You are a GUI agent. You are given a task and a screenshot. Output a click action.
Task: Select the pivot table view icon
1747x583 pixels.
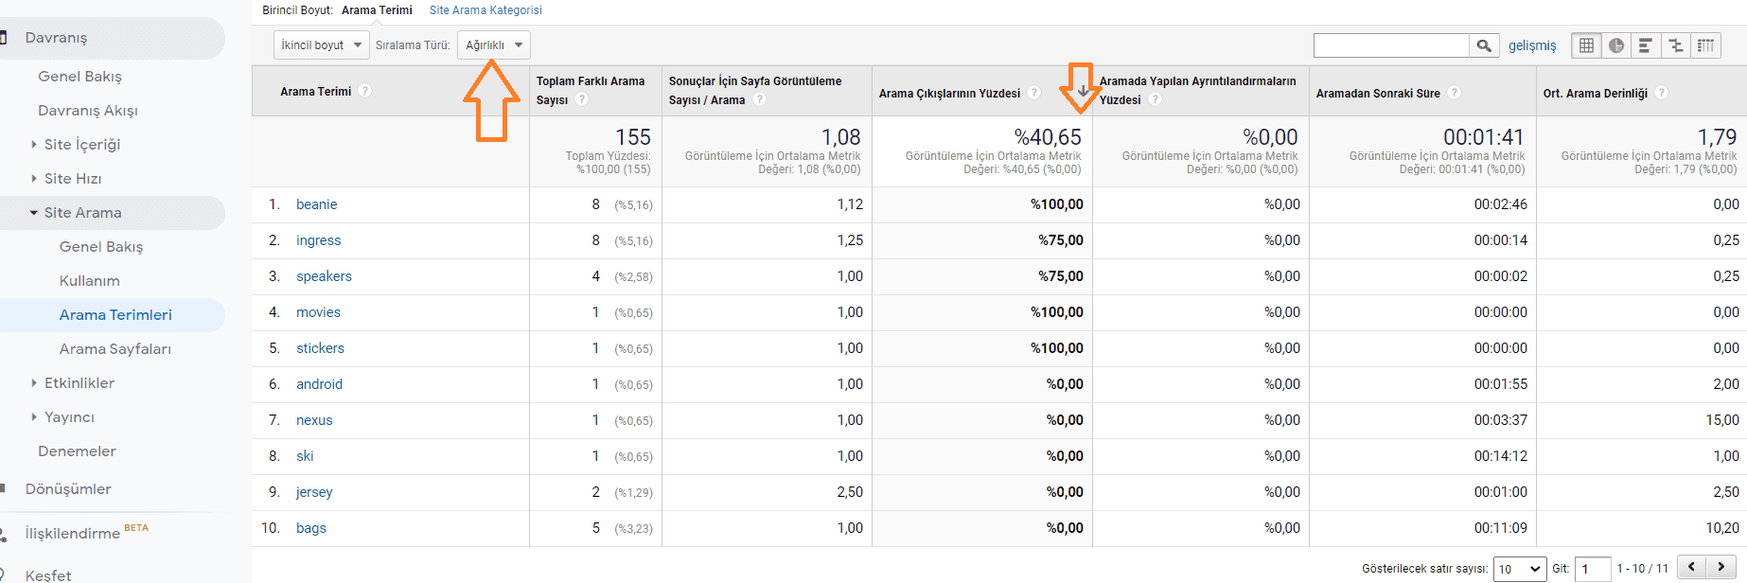[1705, 45]
